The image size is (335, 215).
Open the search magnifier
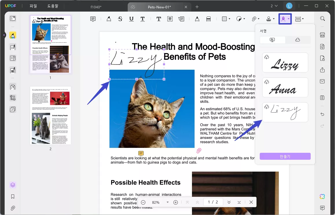322,19
